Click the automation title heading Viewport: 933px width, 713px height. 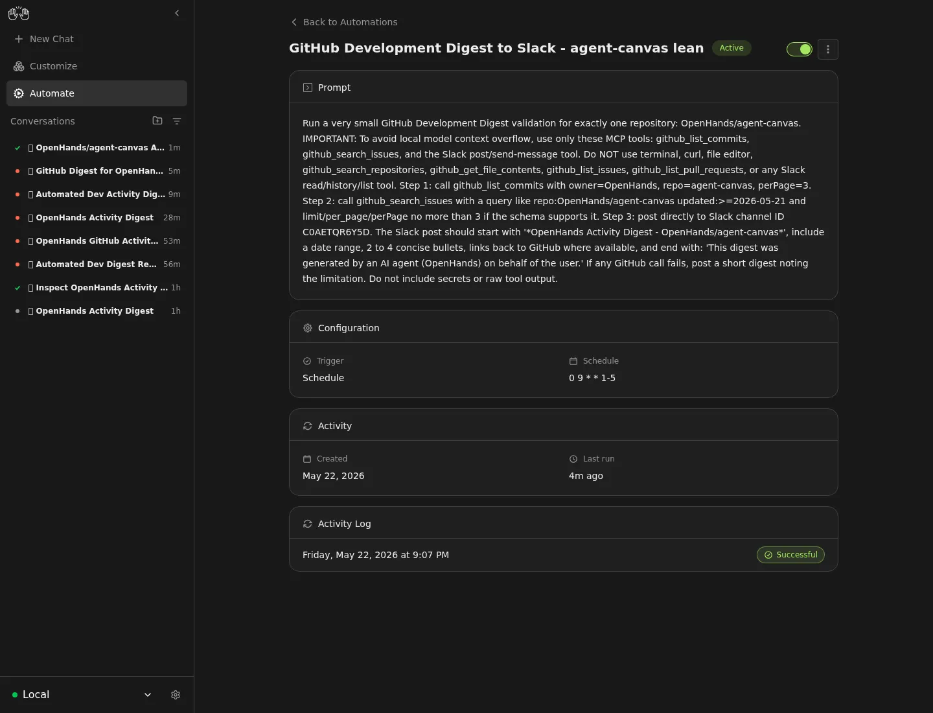[x=496, y=48]
